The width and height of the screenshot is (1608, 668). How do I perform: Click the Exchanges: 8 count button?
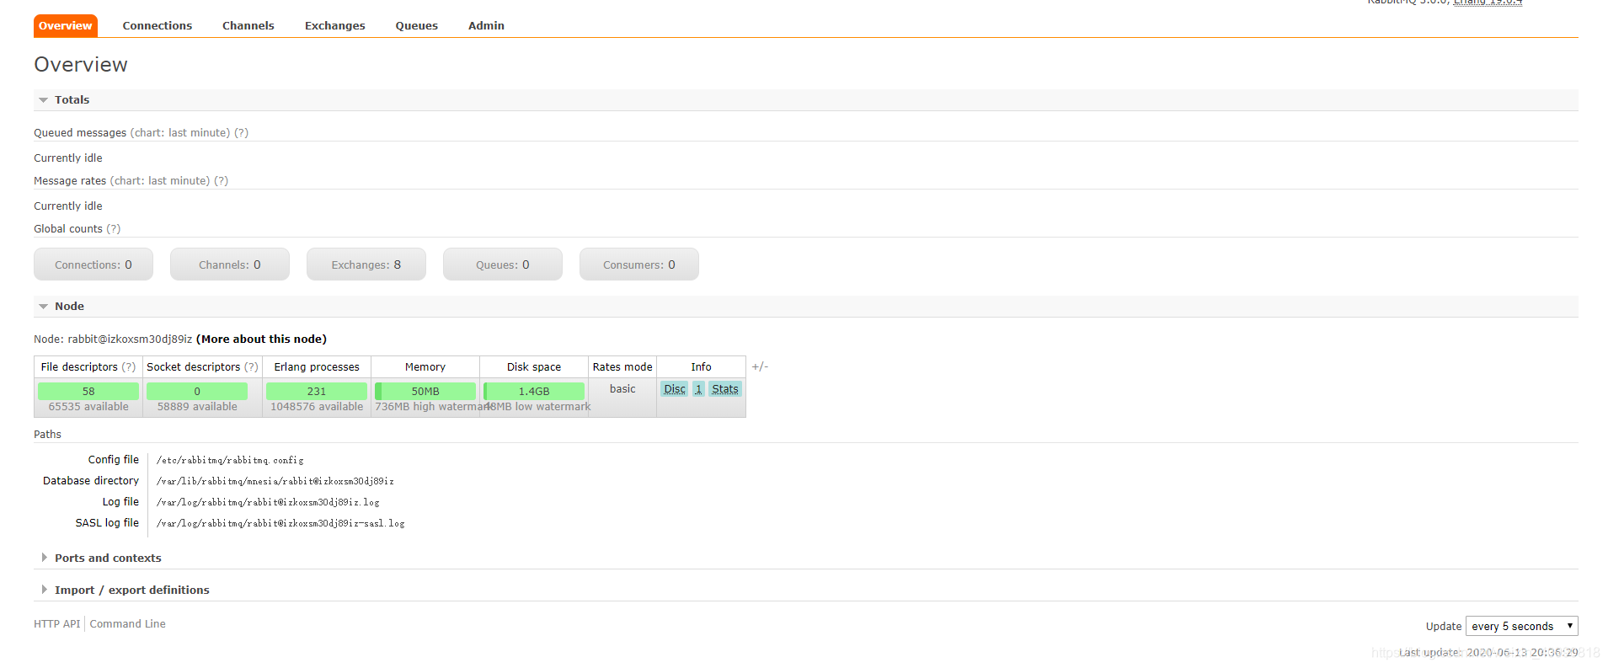[x=366, y=265]
